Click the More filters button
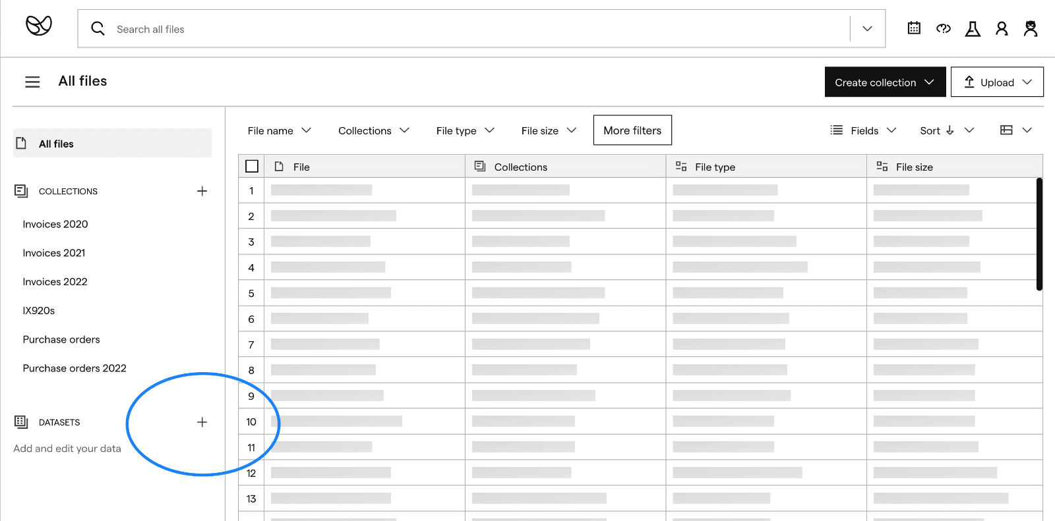Viewport: 1055px width, 521px height. click(x=632, y=130)
